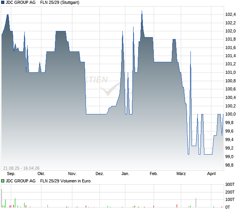Click the chart title 'JDC GROUP AG FLN 25/29 (Stuttgart)'
The image size is (240, 211).
pos(43,3)
